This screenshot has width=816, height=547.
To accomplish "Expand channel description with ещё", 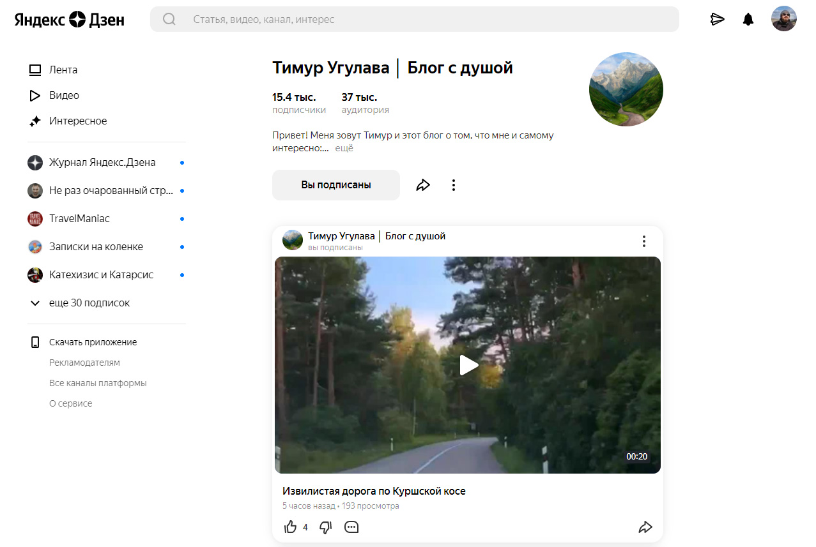I will pyautogui.click(x=344, y=149).
